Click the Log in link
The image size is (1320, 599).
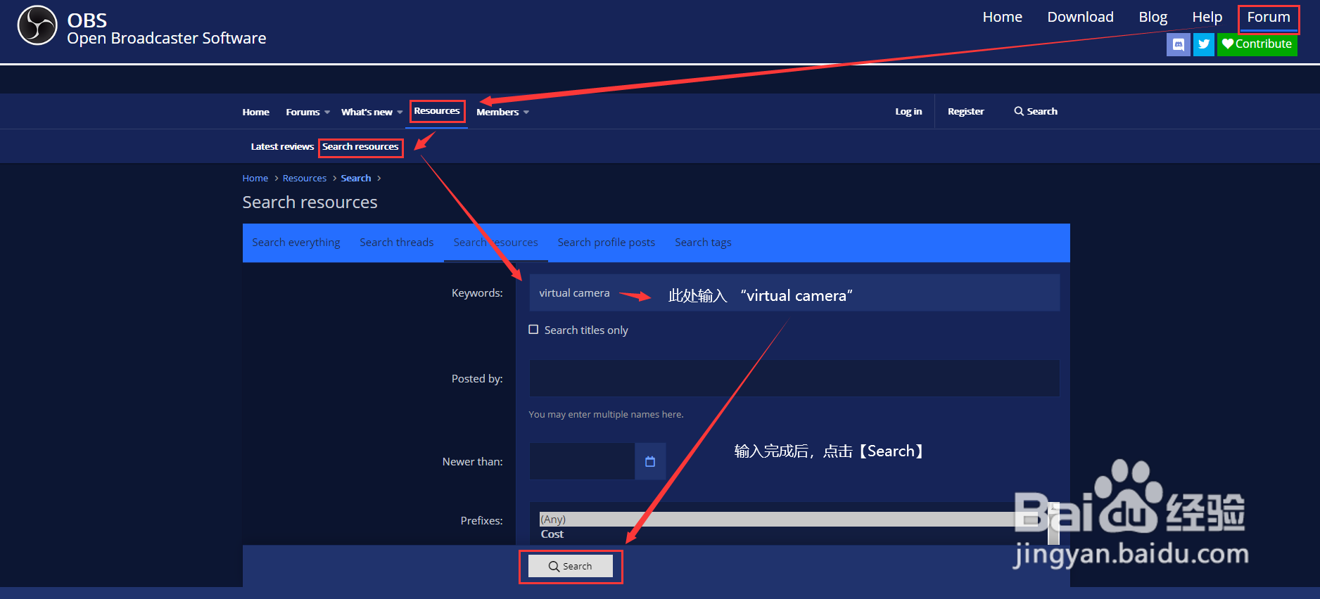coord(908,111)
